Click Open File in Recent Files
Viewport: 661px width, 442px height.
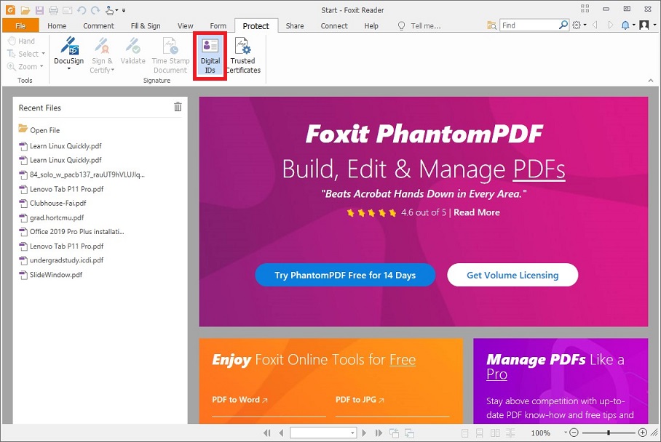(39, 129)
